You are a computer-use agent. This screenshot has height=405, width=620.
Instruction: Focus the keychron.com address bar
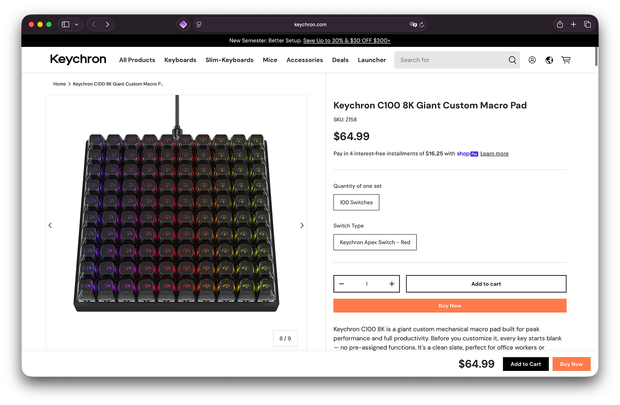coord(310,24)
